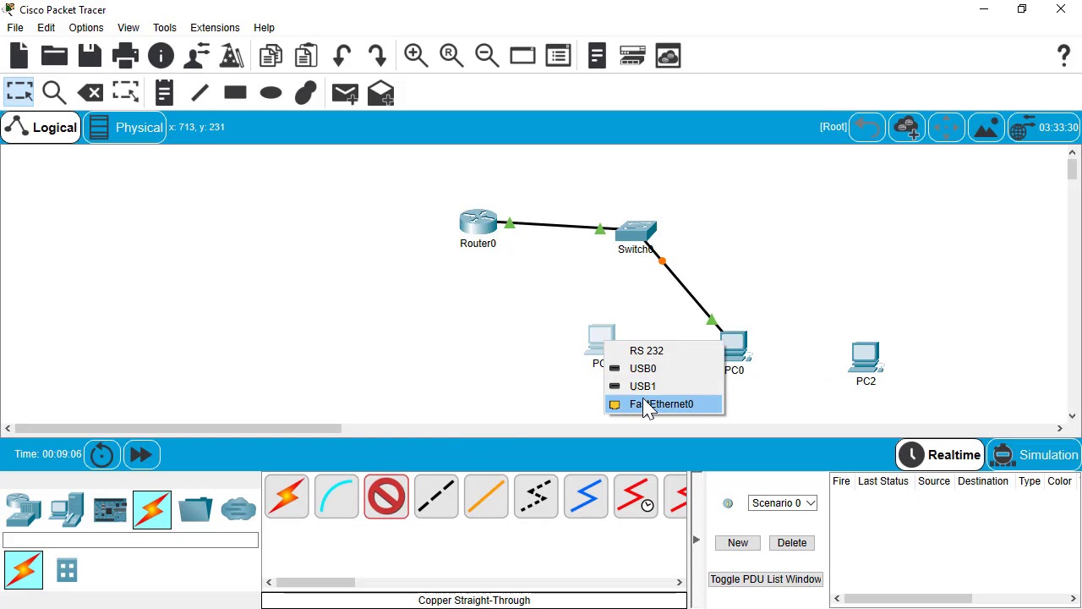Switch to Physical workspace view
The width and height of the screenshot is (1082, 609).
(x=125, y=128)
